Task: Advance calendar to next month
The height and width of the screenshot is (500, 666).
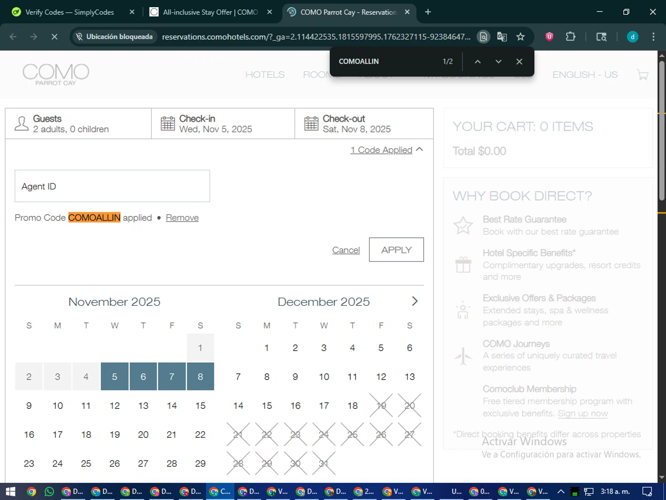Action: (x=415, y=301)
